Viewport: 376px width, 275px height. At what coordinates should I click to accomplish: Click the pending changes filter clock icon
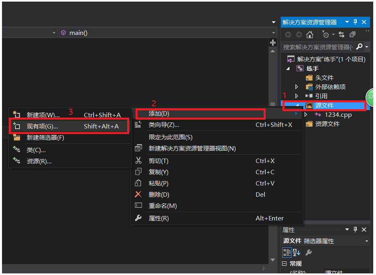click(325, 35)
